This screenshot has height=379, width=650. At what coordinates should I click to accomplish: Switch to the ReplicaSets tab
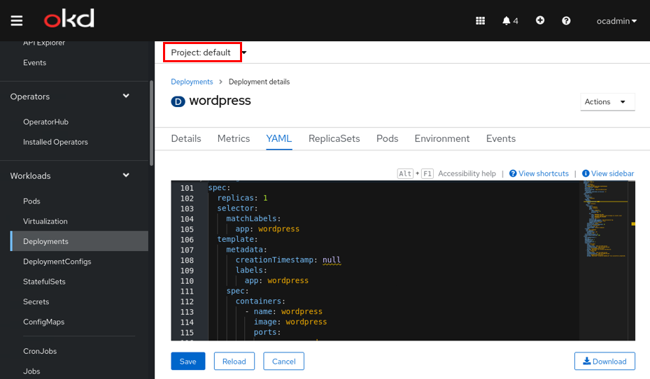click(334, 138)
